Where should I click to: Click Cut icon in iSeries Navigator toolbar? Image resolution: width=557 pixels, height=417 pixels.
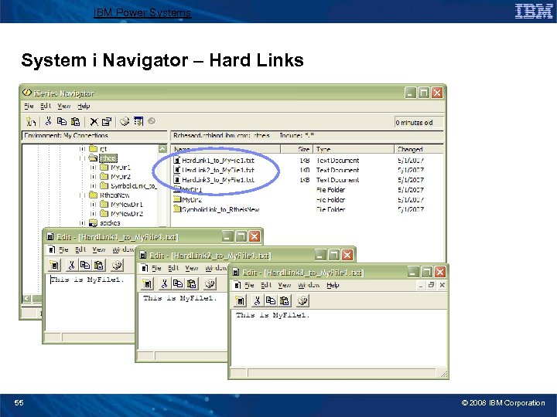[x=48, y=122]
